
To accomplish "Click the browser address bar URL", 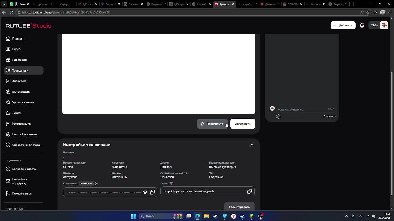I will tap(66, 12).
